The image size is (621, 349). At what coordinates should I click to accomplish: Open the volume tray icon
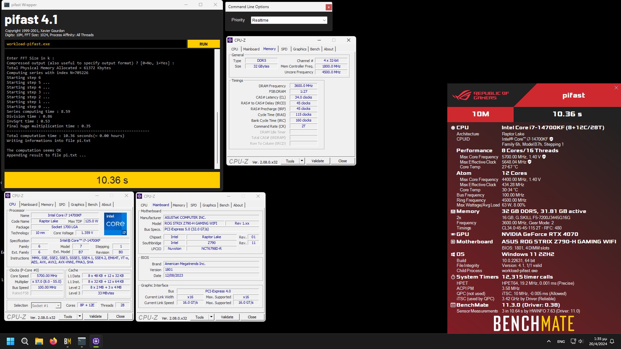tap(581, 341)
